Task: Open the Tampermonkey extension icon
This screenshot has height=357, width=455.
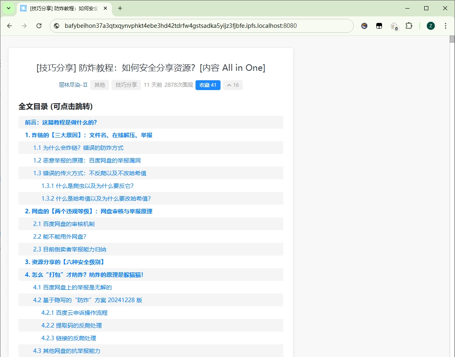Action: (379, 26)
